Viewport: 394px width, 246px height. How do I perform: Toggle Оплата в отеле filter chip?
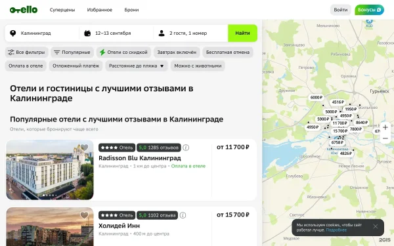26,66
